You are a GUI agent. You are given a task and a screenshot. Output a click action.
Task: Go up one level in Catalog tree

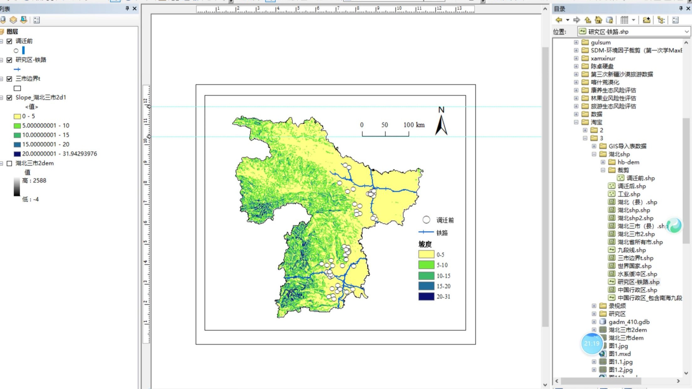[x=588, y=20]
